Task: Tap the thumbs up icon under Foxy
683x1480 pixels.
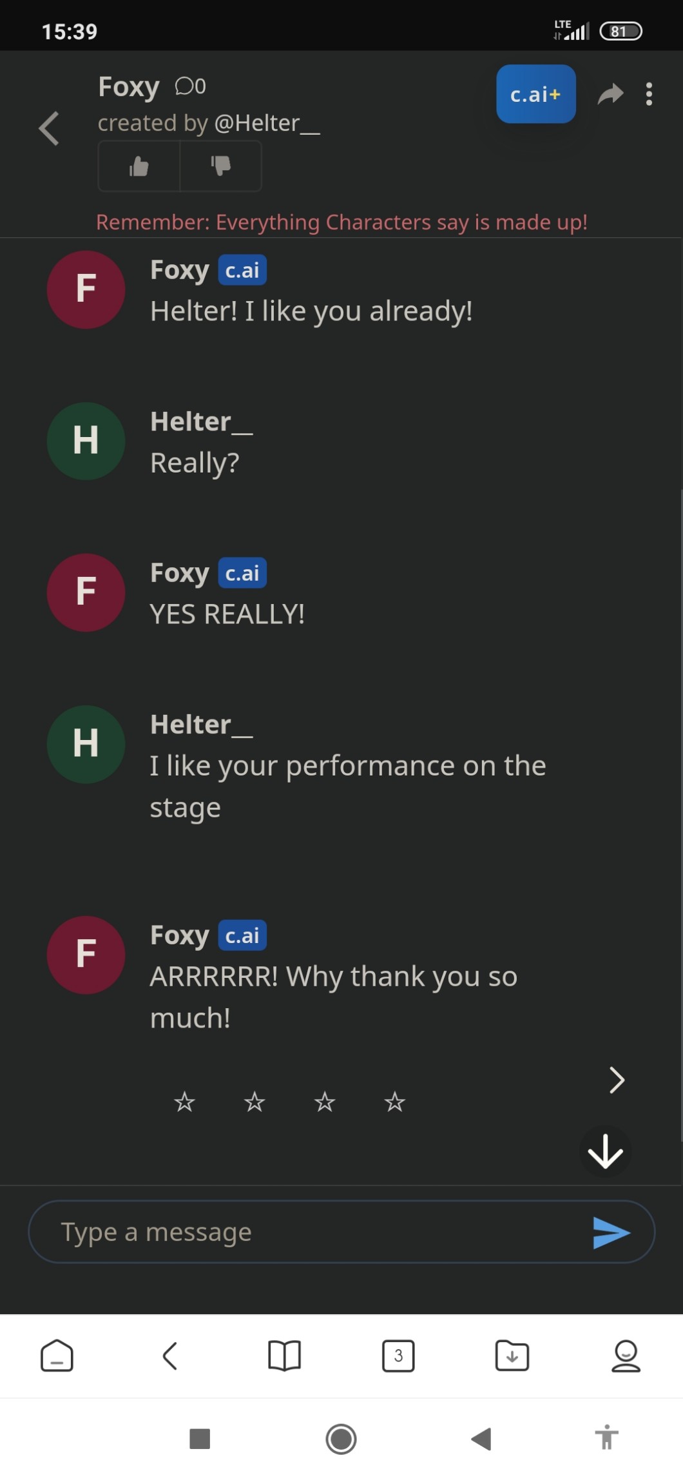Action: click(139, 166)
